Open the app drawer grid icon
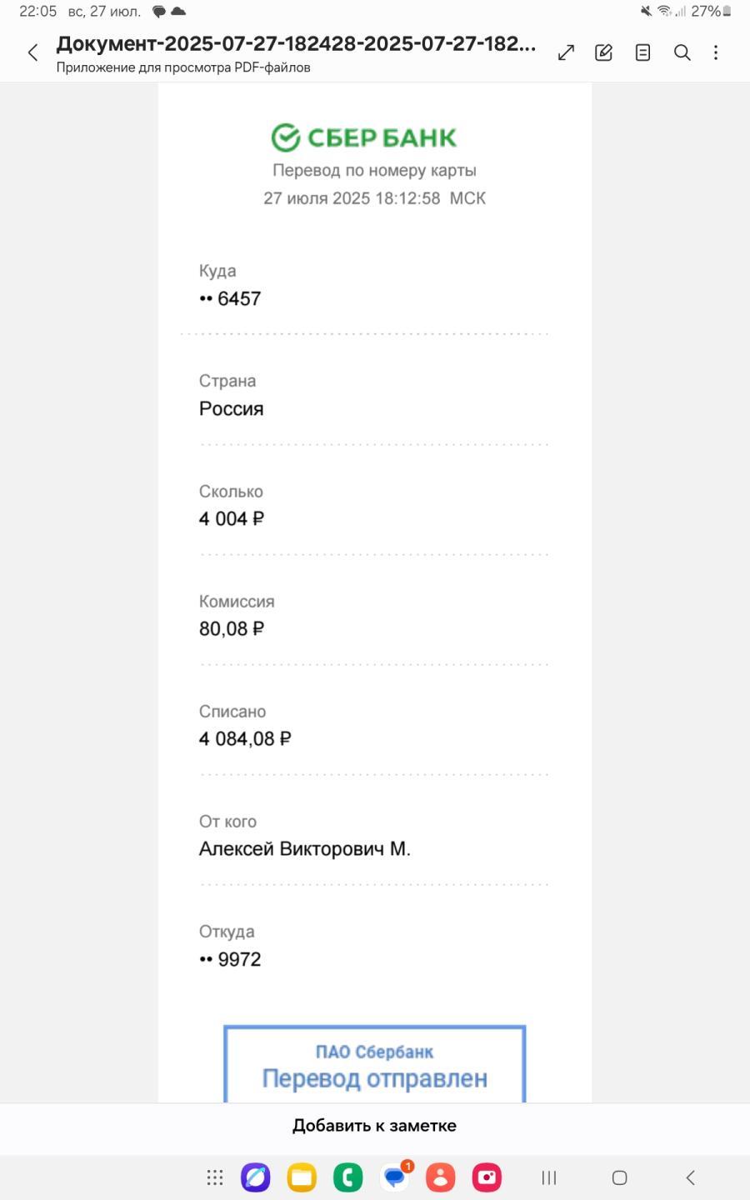This screenshot has height=1200, width=750. (215, 1177)
